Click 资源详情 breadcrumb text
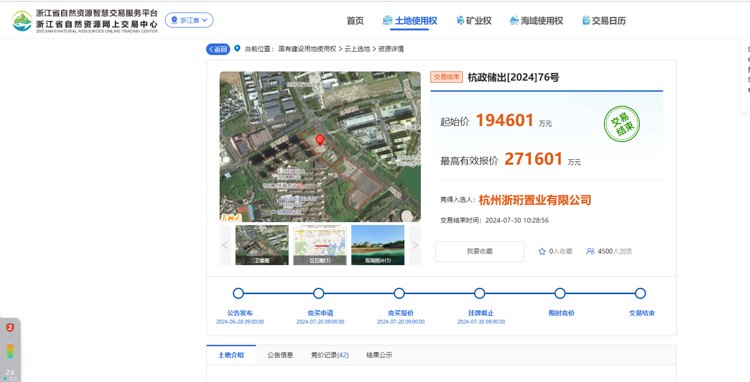The image size is (750, 382). 391,49
